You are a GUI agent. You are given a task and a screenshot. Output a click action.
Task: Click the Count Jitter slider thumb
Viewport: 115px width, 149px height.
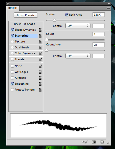[47, 50]
